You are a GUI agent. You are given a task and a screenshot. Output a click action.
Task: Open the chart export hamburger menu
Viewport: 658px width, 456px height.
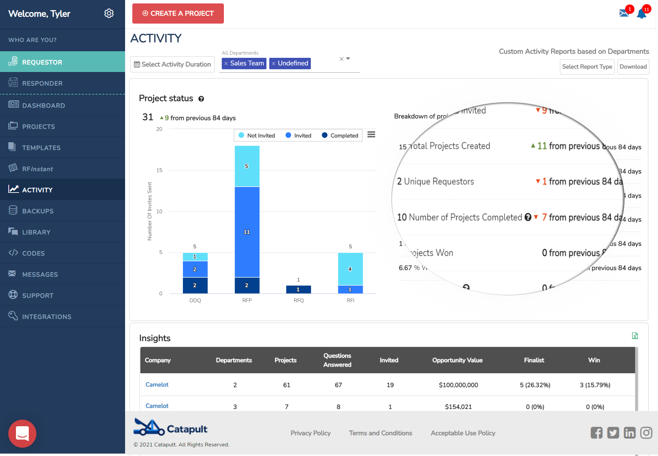pyautogui.click(x=371, y=134)
